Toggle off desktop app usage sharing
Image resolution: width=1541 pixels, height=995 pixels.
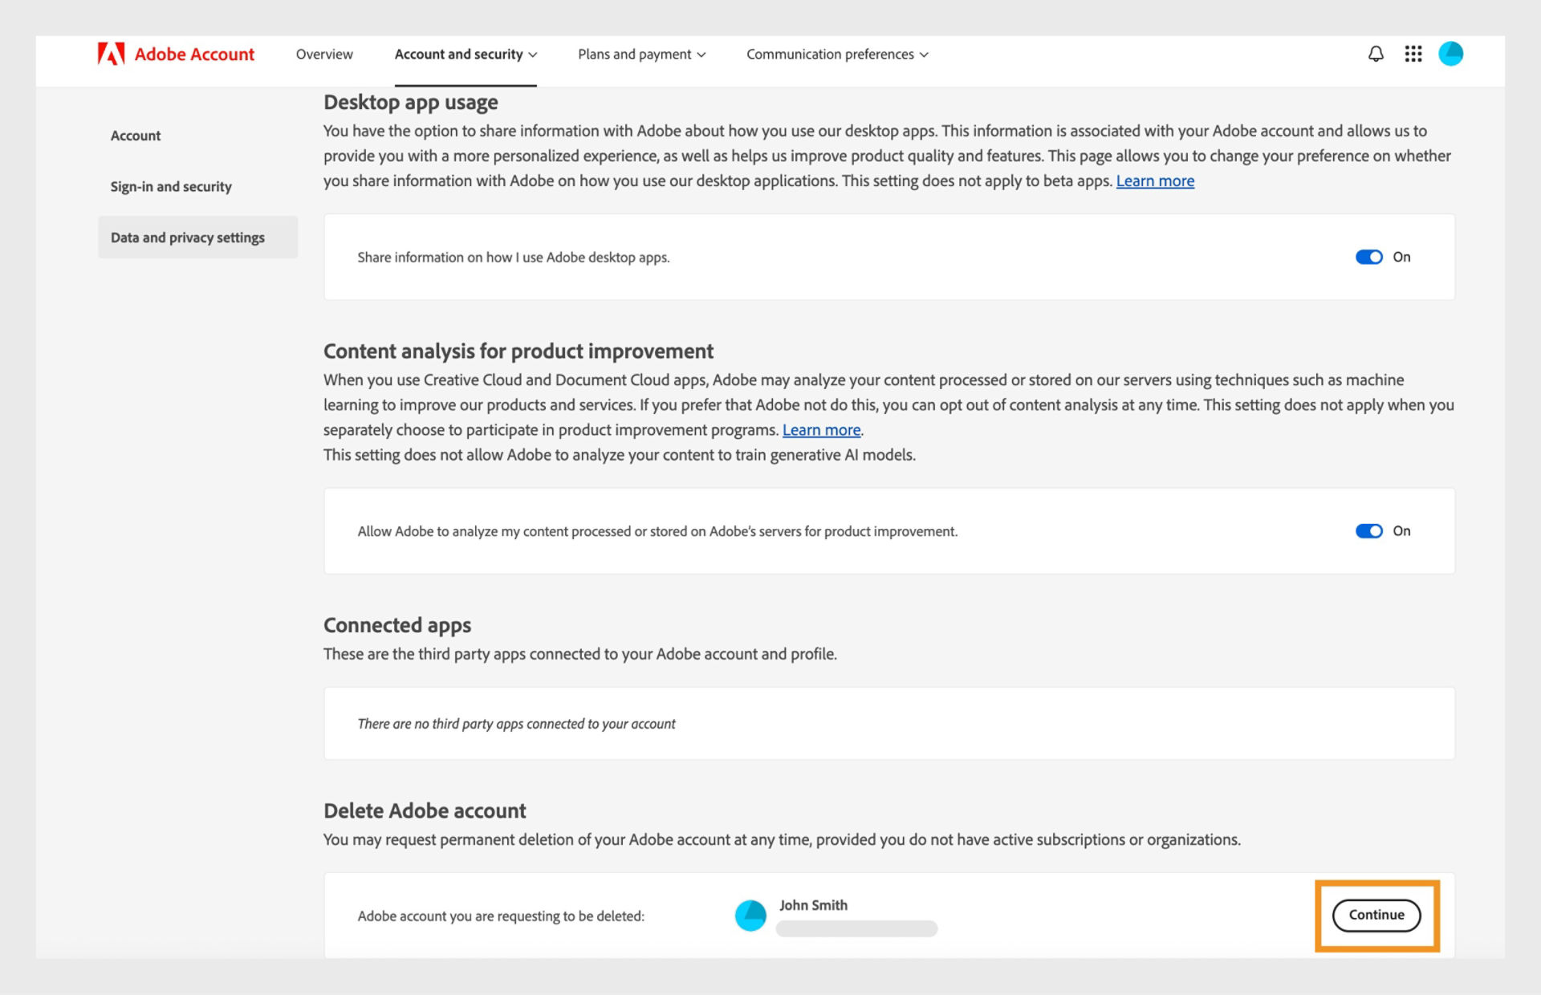point(1369,257)
